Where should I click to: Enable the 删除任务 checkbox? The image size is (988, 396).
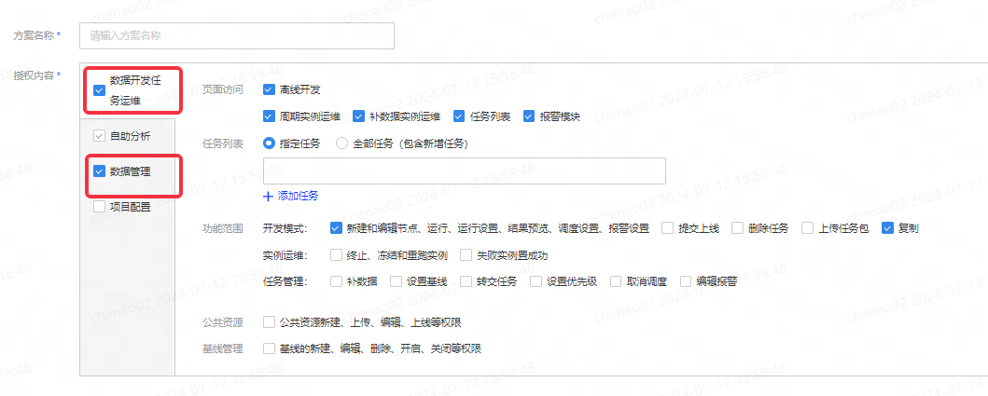(x=738, y=228)
